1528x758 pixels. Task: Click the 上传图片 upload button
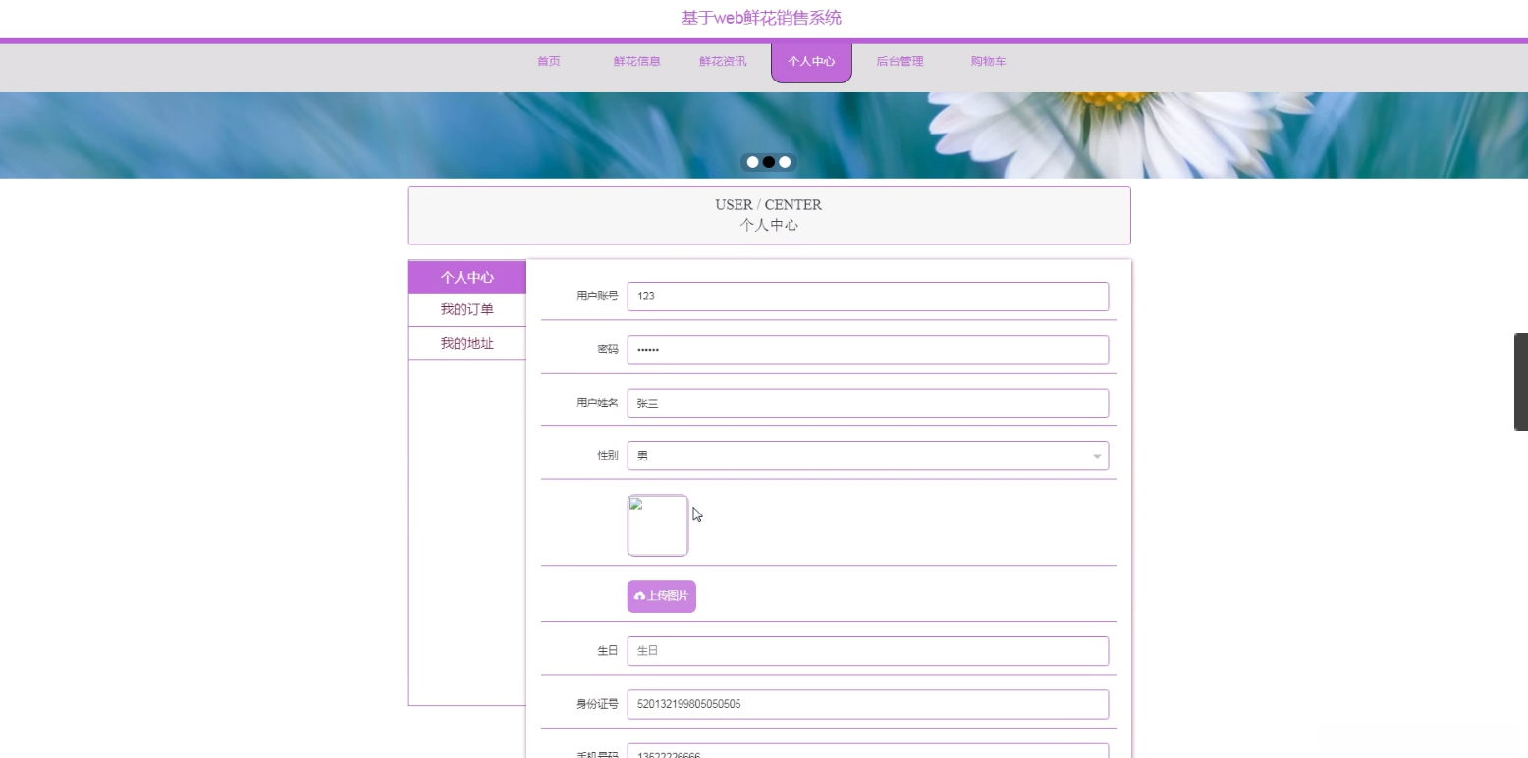[662, 596]
